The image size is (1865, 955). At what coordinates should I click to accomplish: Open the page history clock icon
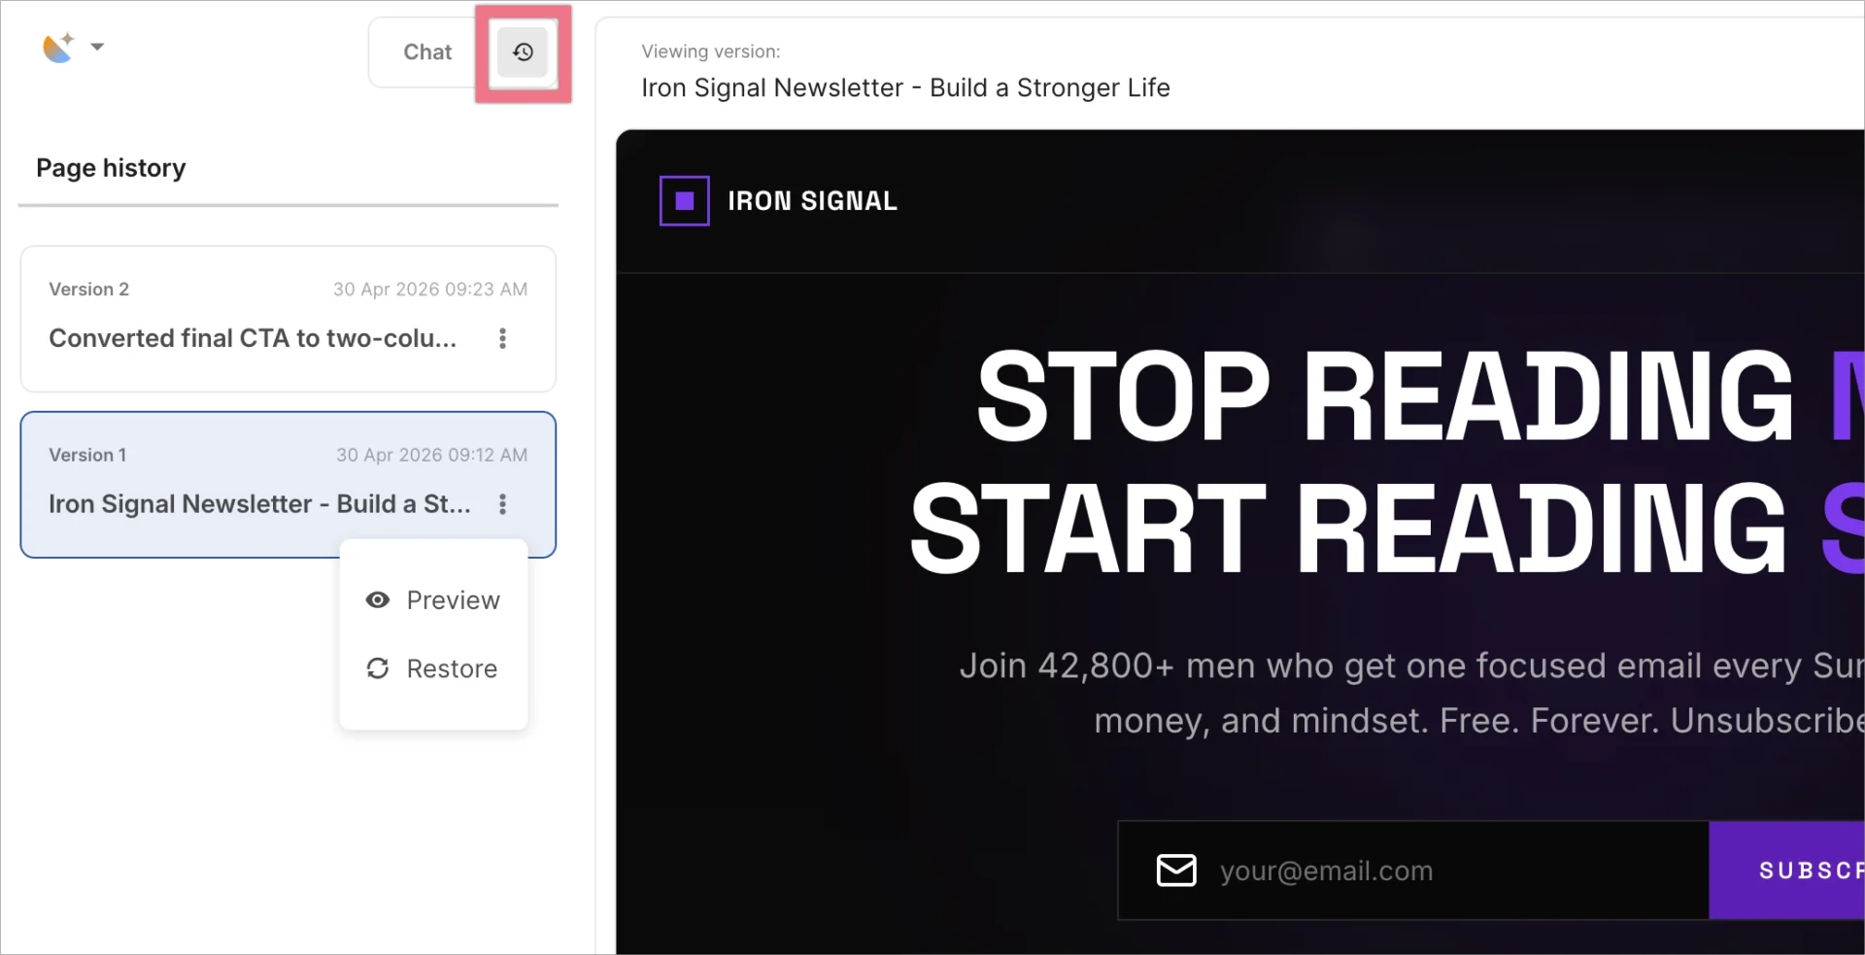click(x=523, y=52)
